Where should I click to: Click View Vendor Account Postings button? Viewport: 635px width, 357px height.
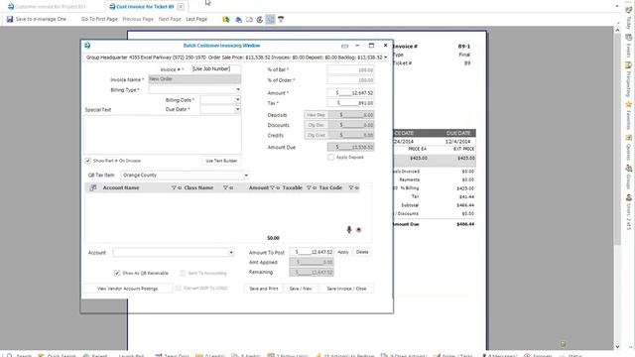[x=128, y=289]
